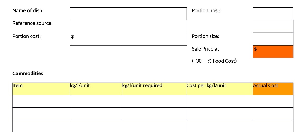Viewport: 303px width, 132px height.
Task: Click the Item column header
Action: click(x=41, y=89)
